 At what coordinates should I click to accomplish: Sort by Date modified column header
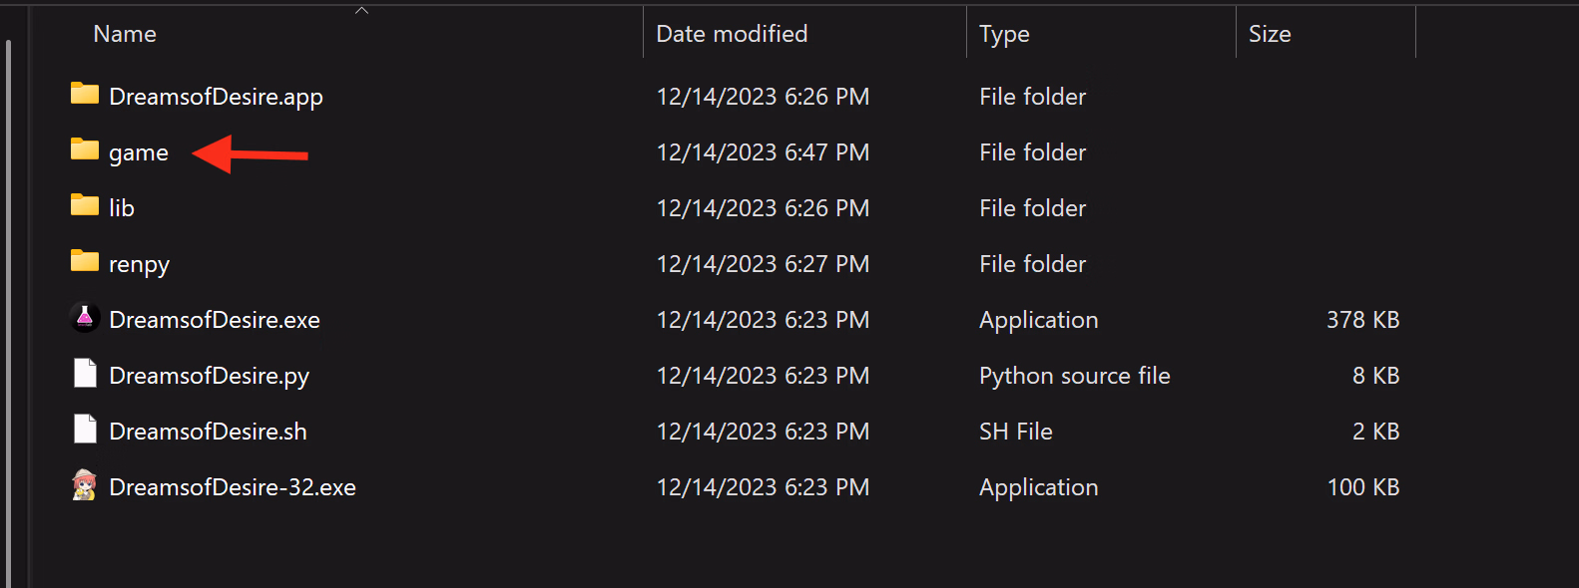click(x=732, y=34)
